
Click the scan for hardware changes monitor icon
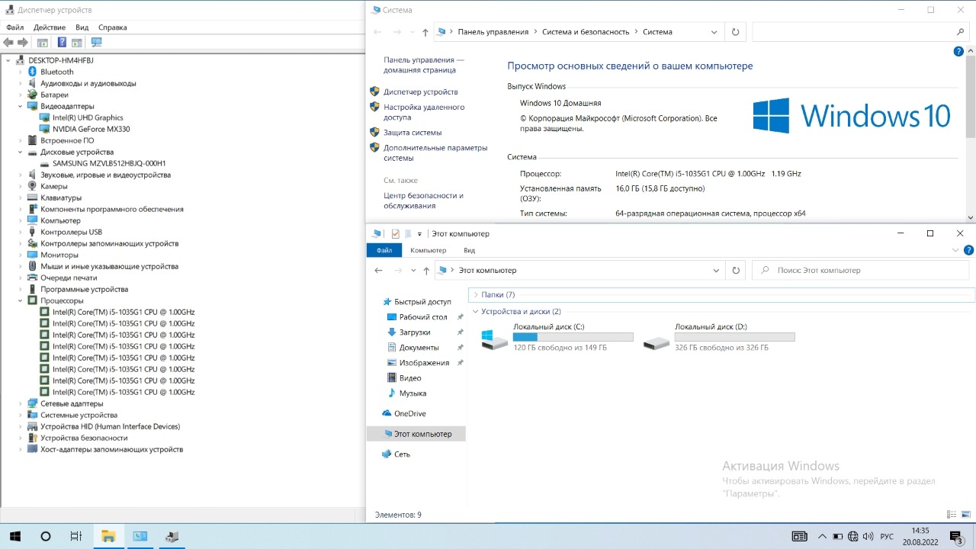[97, 43]
